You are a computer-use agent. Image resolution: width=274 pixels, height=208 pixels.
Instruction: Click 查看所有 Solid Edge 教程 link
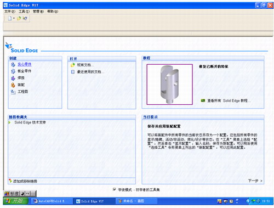pos(229,100)
